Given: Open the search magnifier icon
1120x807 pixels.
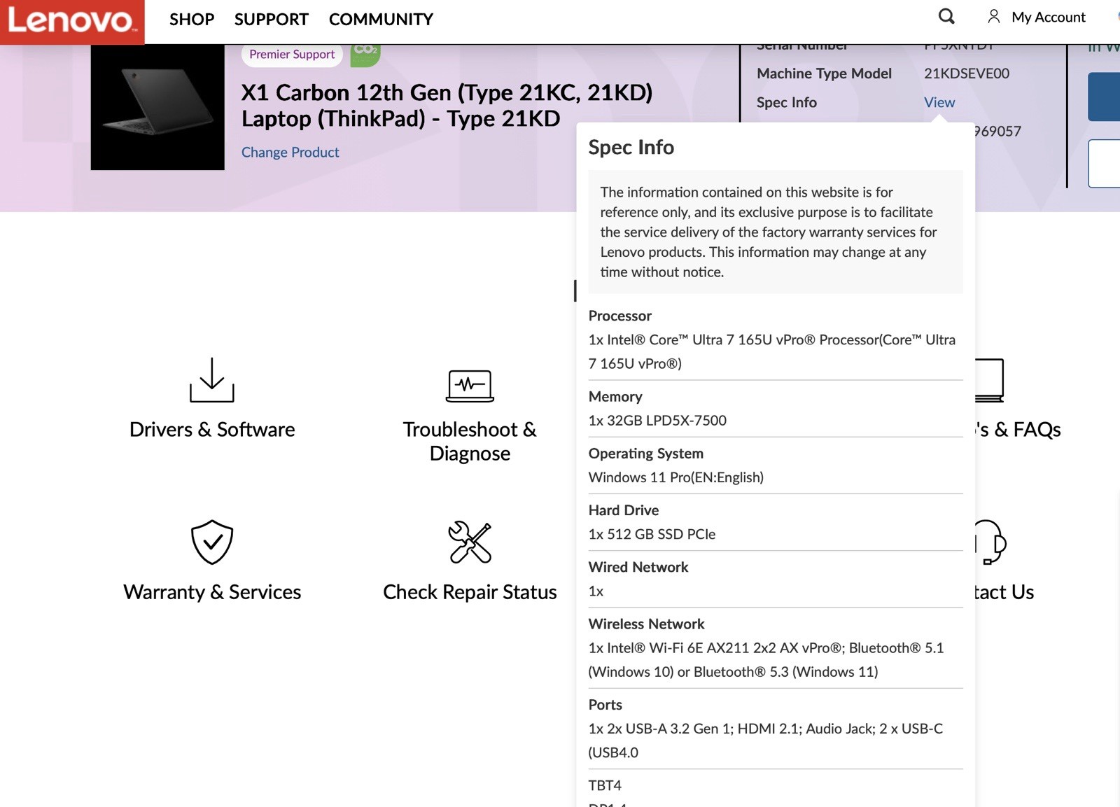Looking at the screenshot, I should point(946,17).
